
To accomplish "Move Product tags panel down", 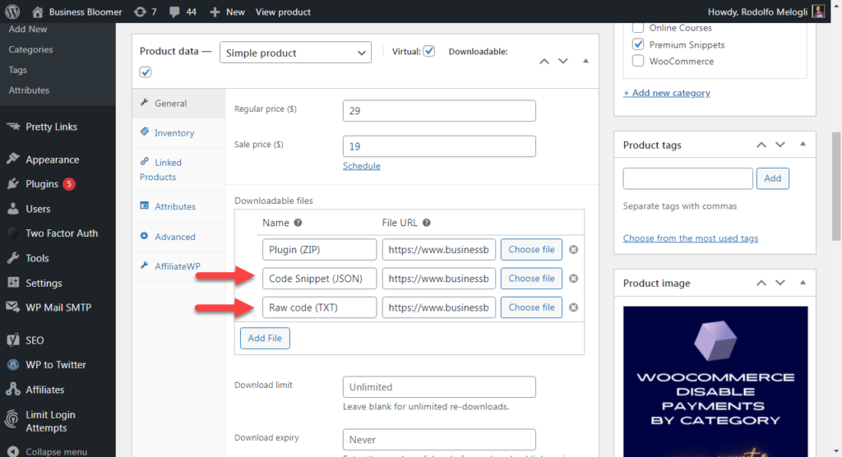I will click(x=780, y=145).
